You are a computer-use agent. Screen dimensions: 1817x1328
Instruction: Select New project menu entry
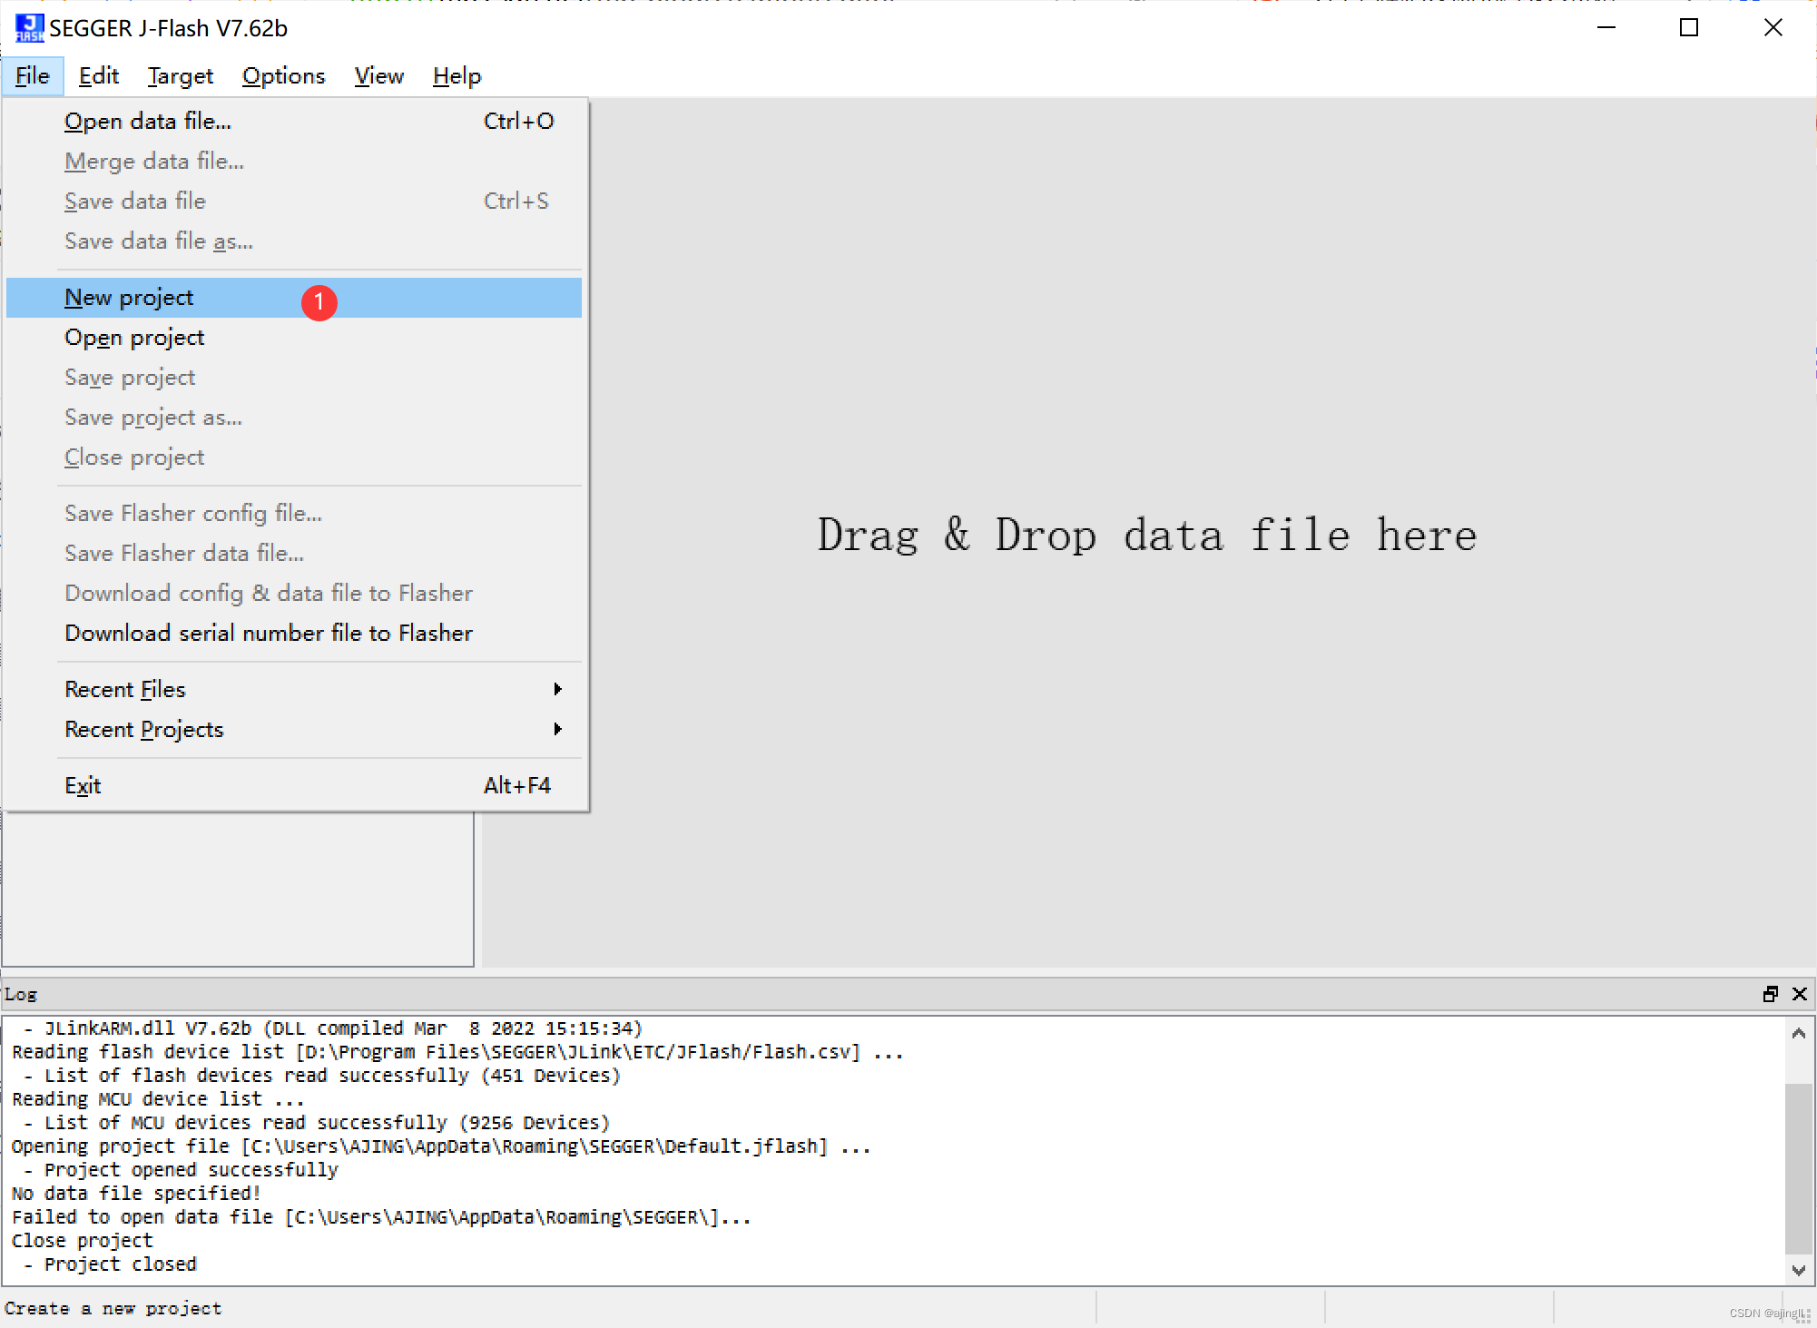tap(129, 298)
